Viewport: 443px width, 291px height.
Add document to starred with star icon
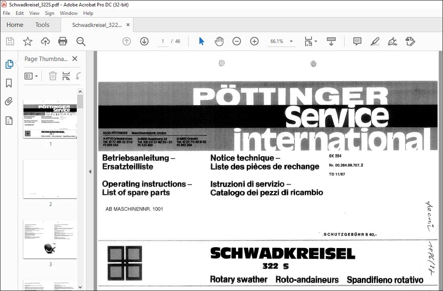pyautogui.click(x=28, y=41)
